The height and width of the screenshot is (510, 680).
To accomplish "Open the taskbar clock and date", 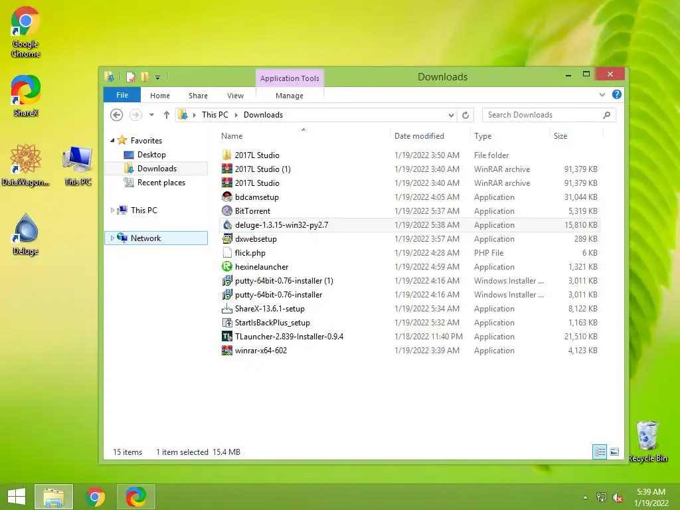I will (651, 497).
